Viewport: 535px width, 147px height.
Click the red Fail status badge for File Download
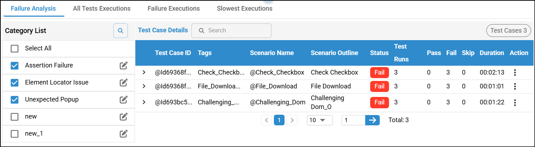(379, 86)
